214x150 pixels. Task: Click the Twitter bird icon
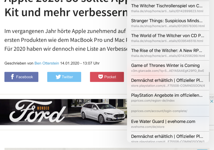click(58, 77)
